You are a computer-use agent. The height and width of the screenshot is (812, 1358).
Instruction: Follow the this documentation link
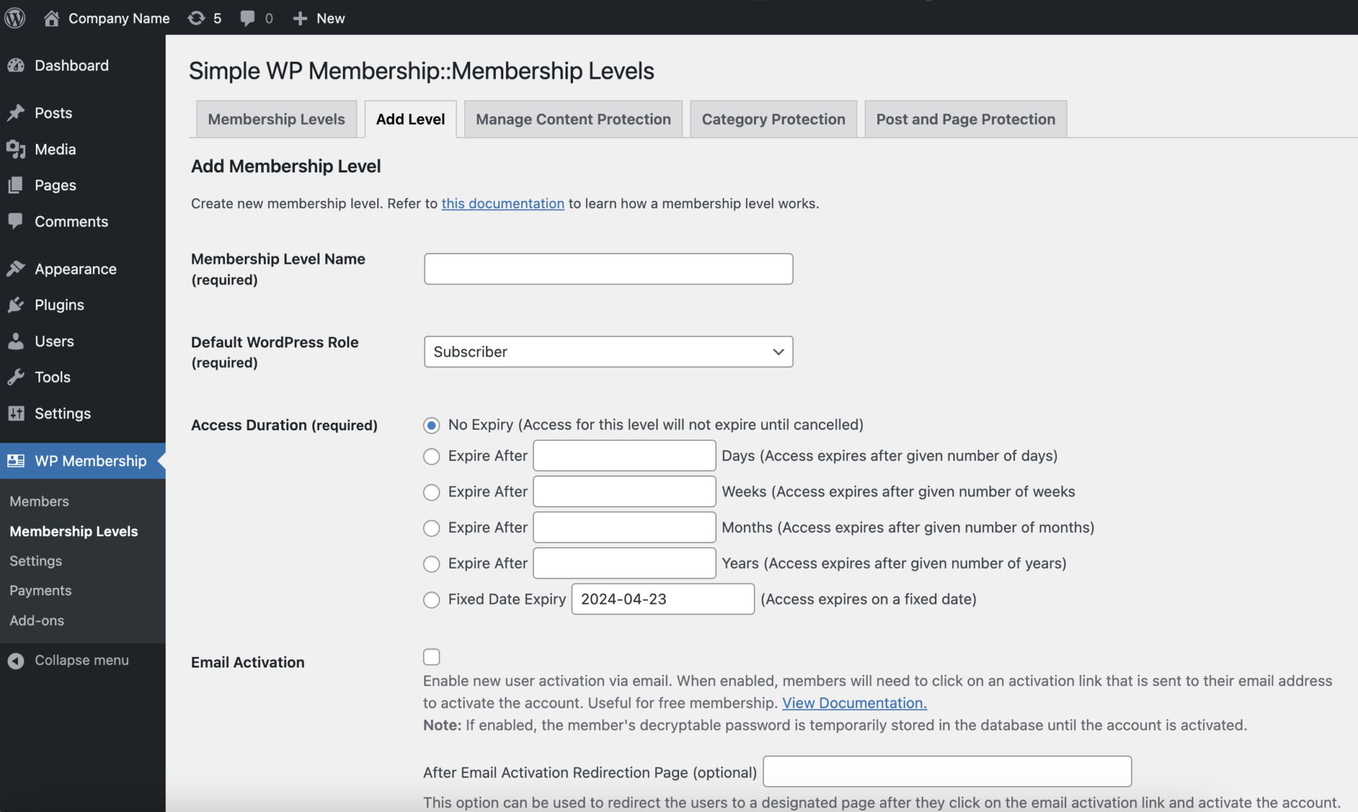point(503,203)
